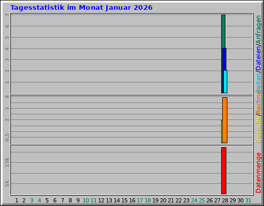Click the 'Dateien' legend label

click(258, 58)
